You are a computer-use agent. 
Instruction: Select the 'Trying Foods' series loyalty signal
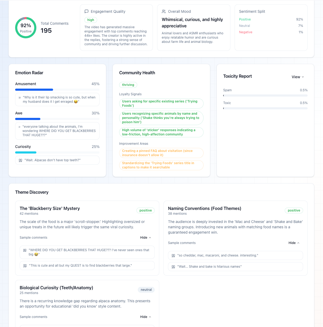pyautogui.click(x=161, y=104)
